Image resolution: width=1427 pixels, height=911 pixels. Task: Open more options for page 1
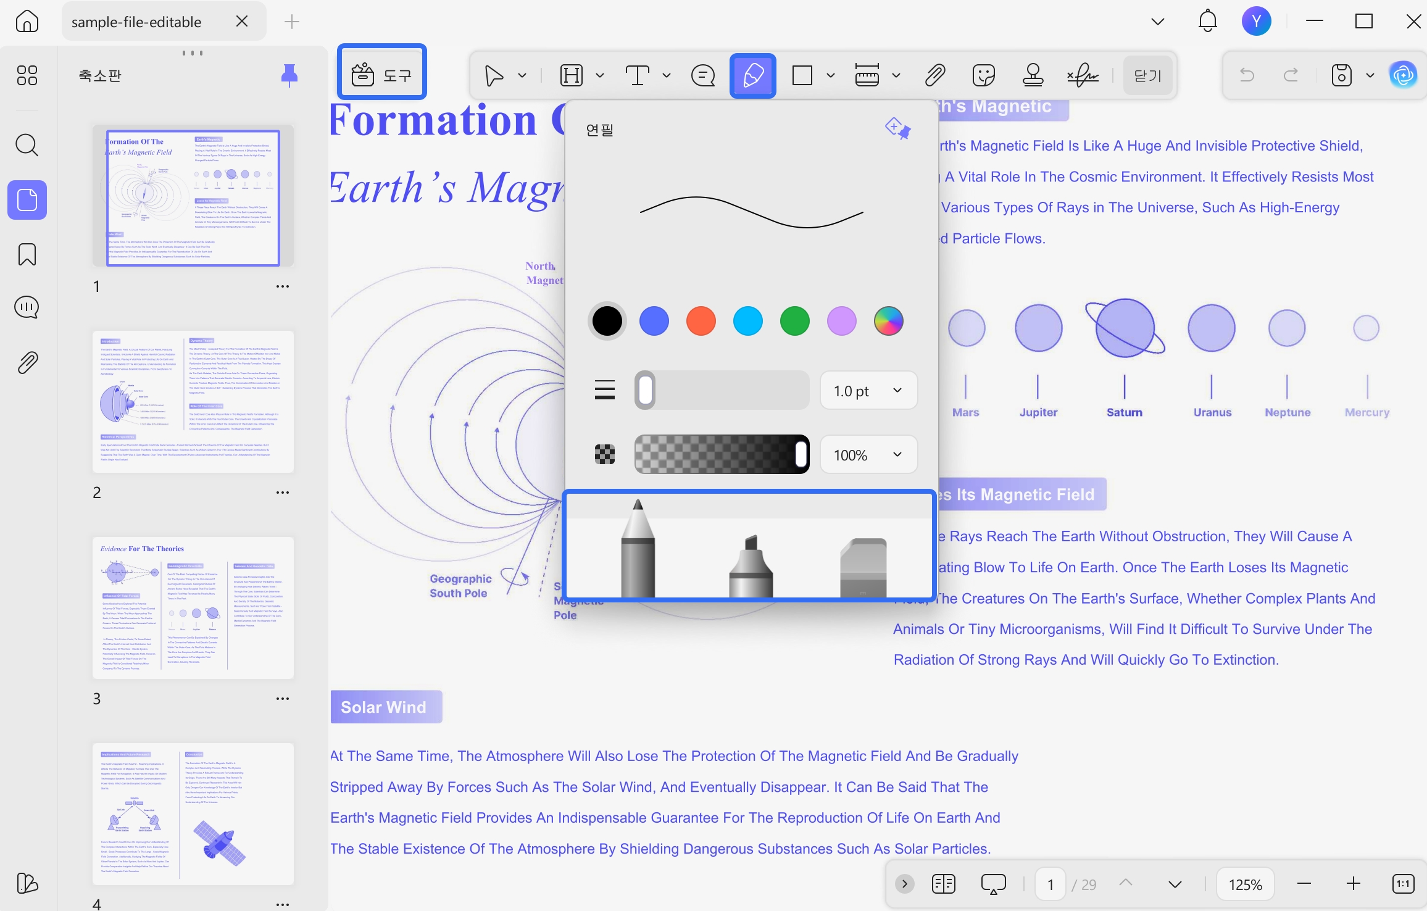[x=283, y=286]
